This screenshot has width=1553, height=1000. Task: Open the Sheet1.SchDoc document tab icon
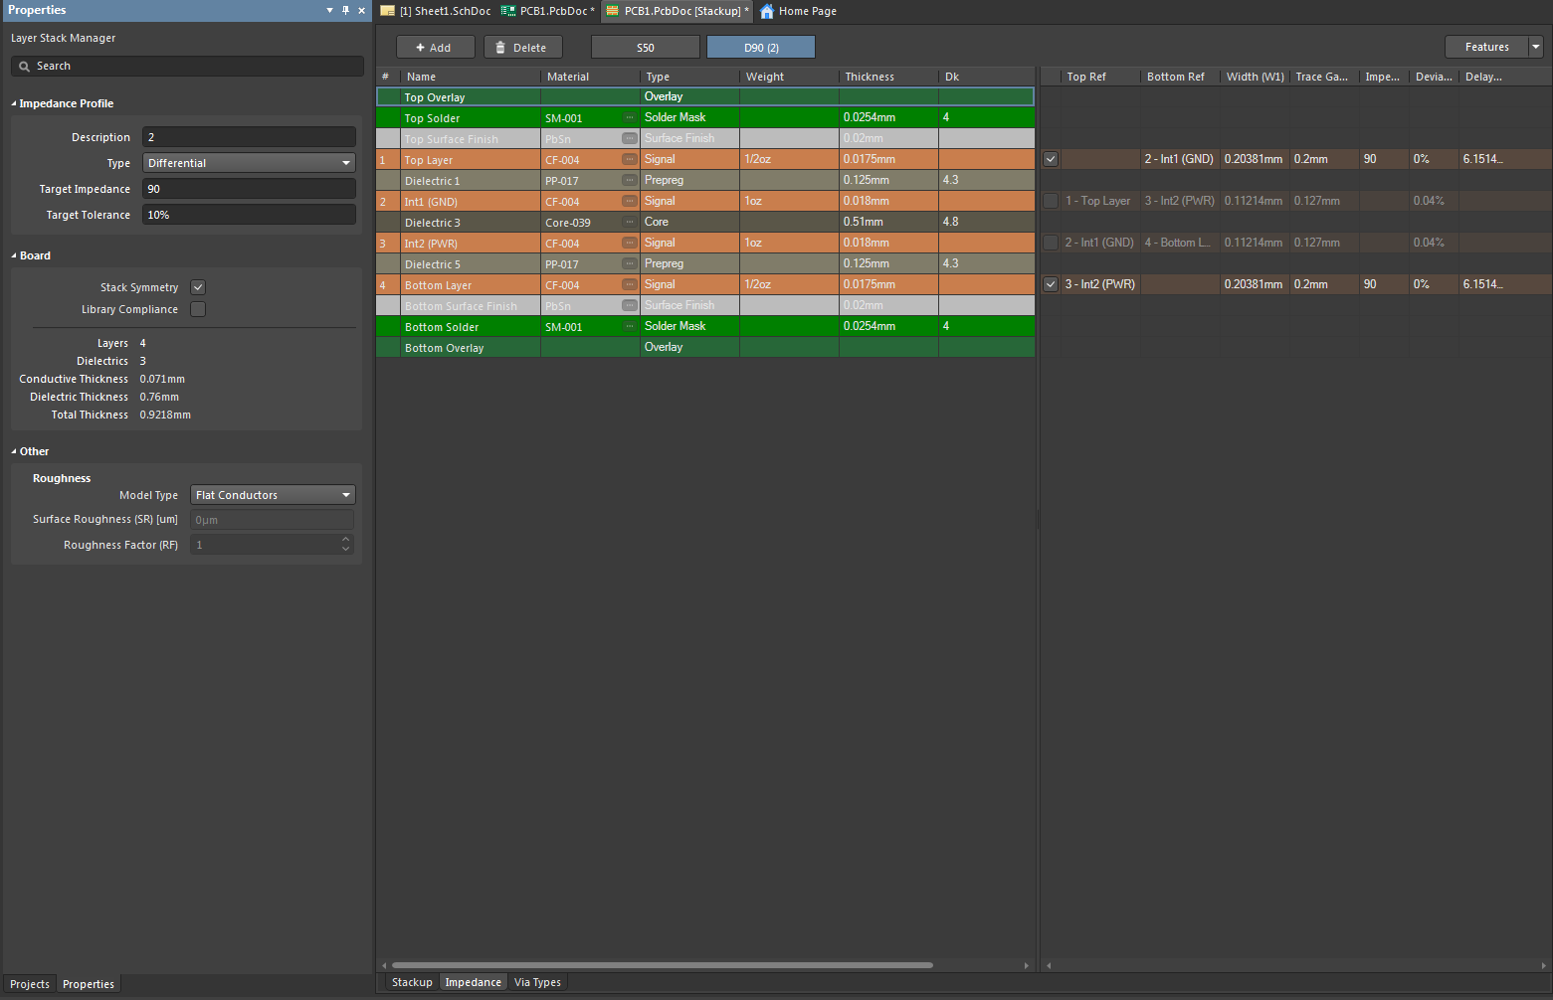pyautogui.click(x=387, y=11)
